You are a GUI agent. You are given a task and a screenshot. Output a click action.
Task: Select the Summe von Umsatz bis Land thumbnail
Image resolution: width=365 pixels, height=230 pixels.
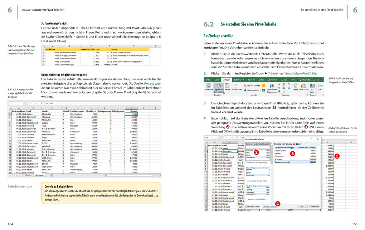click(x=258, y=152)
